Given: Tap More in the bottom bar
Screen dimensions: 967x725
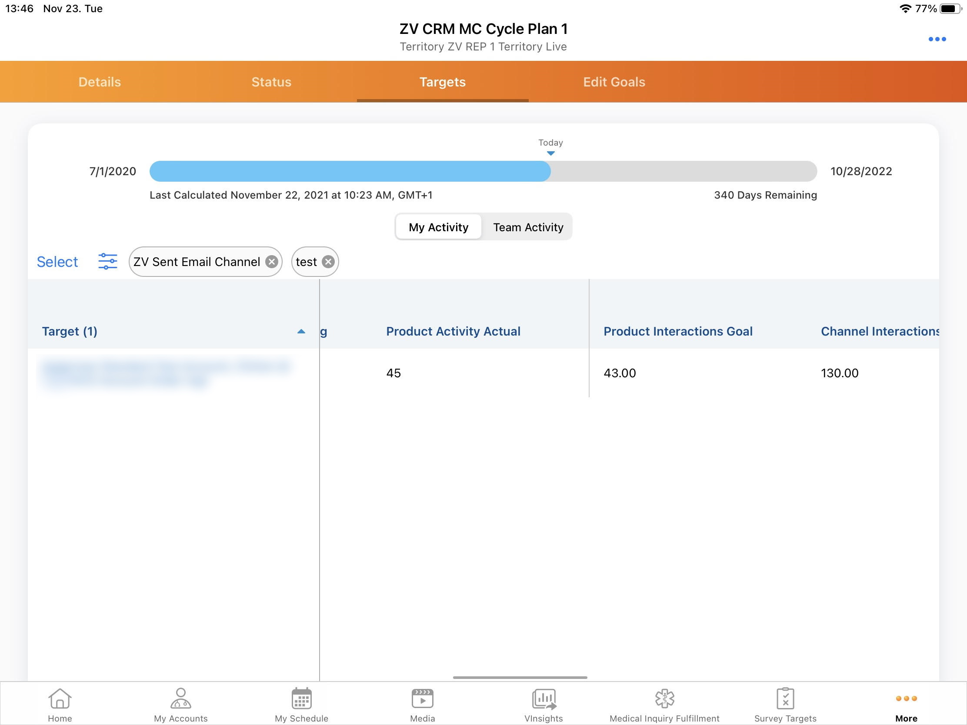Looking at the screenshot, I should (906, 705).
